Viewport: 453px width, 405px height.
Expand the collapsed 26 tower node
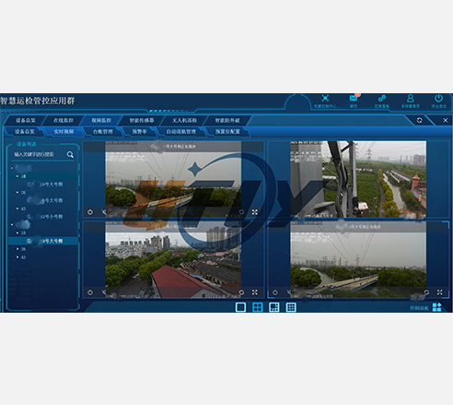tap(17, 249)
